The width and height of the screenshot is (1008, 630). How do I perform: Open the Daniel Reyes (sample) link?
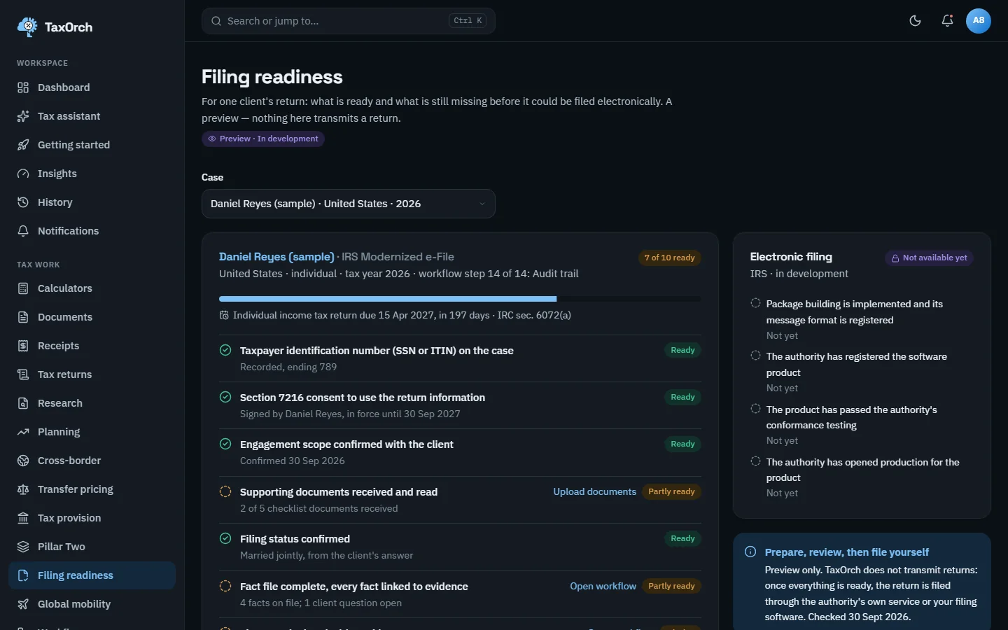[x=276, y=257]
